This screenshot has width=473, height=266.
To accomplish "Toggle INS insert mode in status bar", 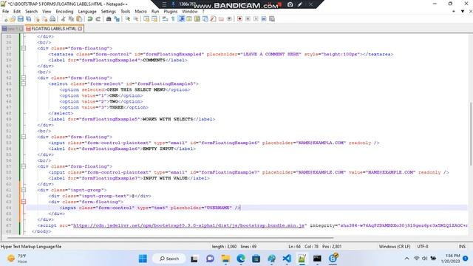I will [462, 246].
